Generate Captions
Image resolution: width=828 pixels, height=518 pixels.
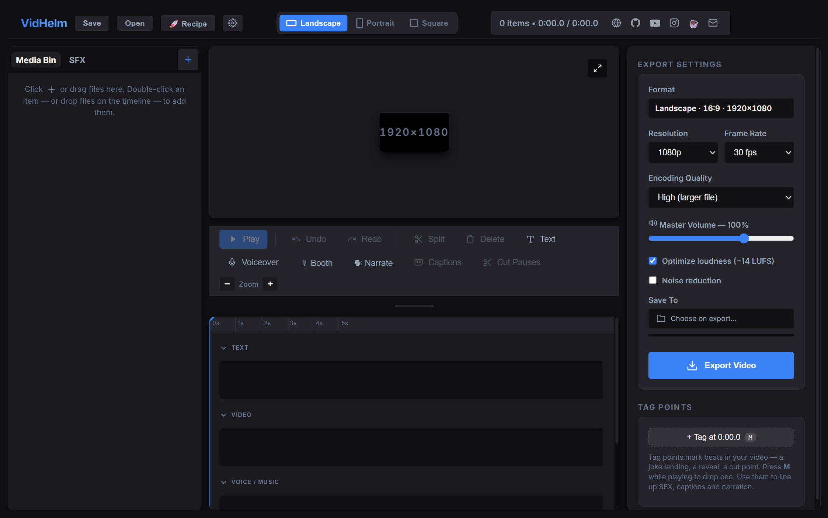coord(438,262)
